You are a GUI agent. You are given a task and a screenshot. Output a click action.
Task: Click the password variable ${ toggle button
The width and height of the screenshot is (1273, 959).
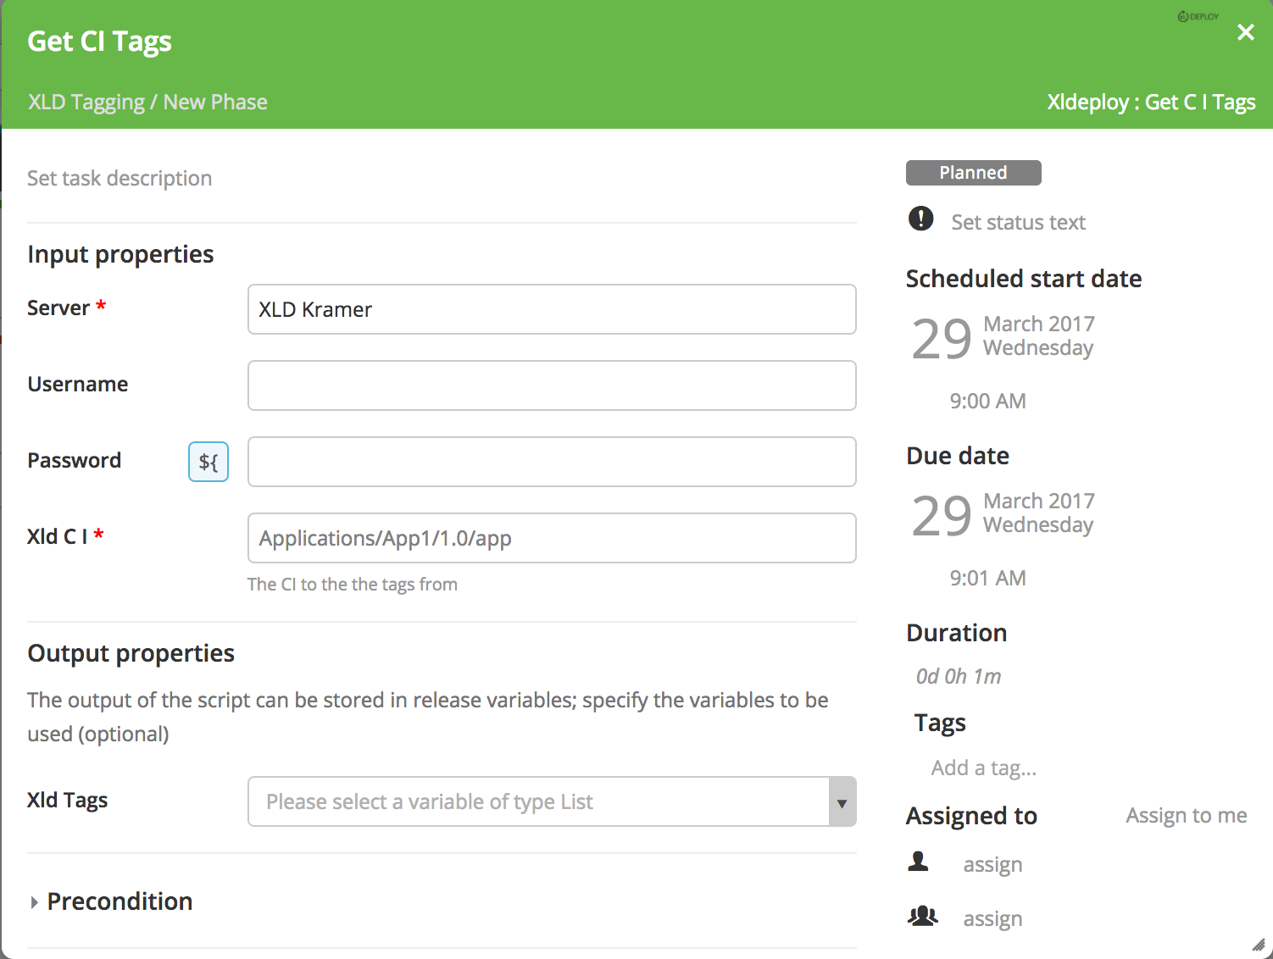pos(208,462)
